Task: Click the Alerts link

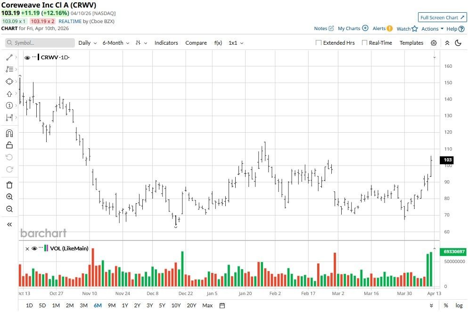Action: (379, 29)
